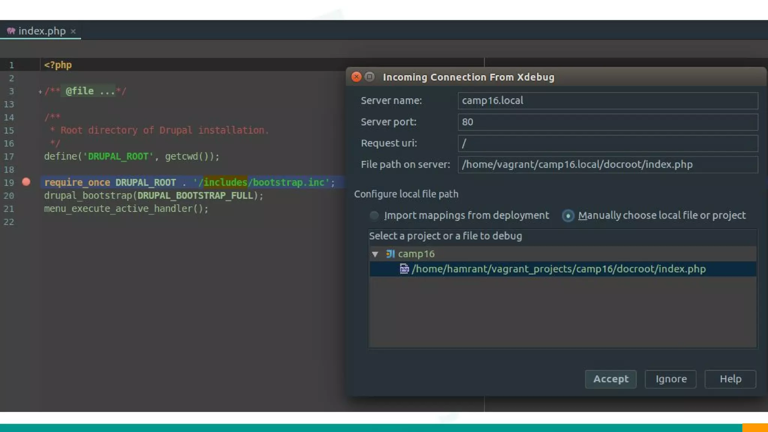
Task: Click the 'Root directory of Drupal installation' comment
Action: 165,130
